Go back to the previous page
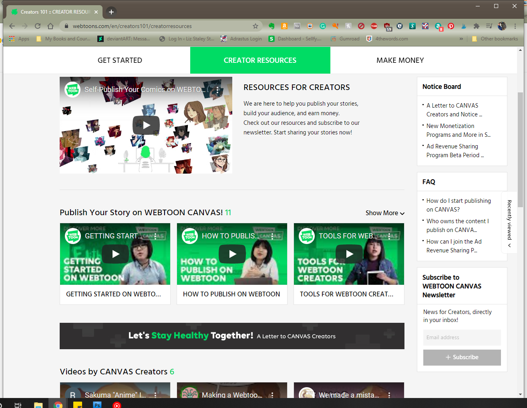This screenshot has width=527, height=408. 12,26
